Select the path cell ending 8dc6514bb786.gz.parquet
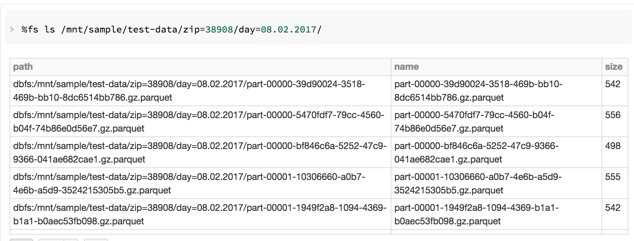 (x=189, y=91)
